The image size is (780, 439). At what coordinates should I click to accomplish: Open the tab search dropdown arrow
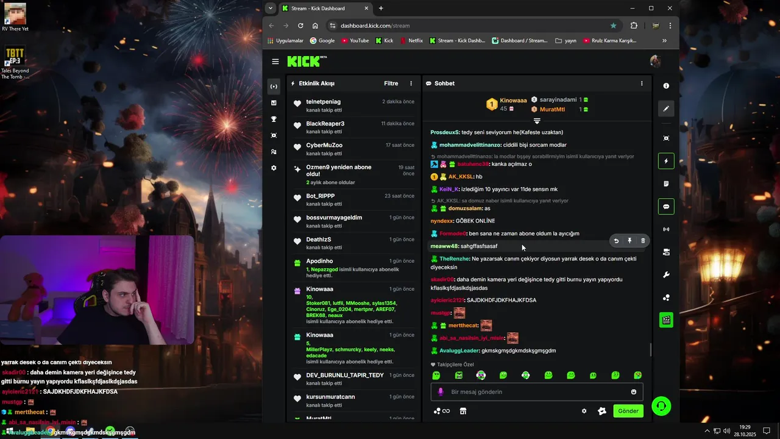pyautogui.click(x=270, y=9)
